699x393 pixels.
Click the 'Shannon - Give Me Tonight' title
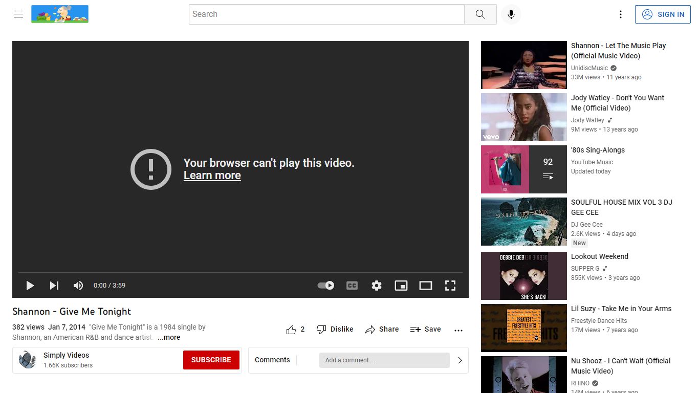coord(72,312)
